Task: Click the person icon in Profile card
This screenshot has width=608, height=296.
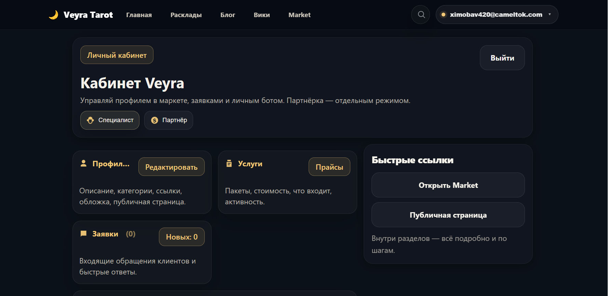Action: (83, 163)
